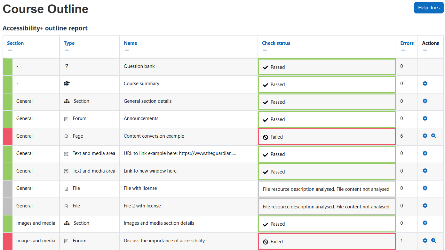Click the gear icon for Announcements row

pos(425,118)
